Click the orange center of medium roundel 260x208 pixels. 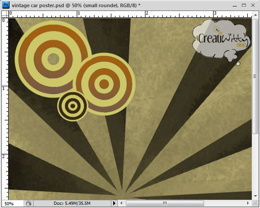pyautogui.click(x=104, y=83)
